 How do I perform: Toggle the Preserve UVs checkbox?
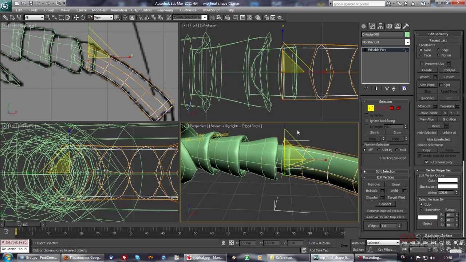click(x=422, y=64)
